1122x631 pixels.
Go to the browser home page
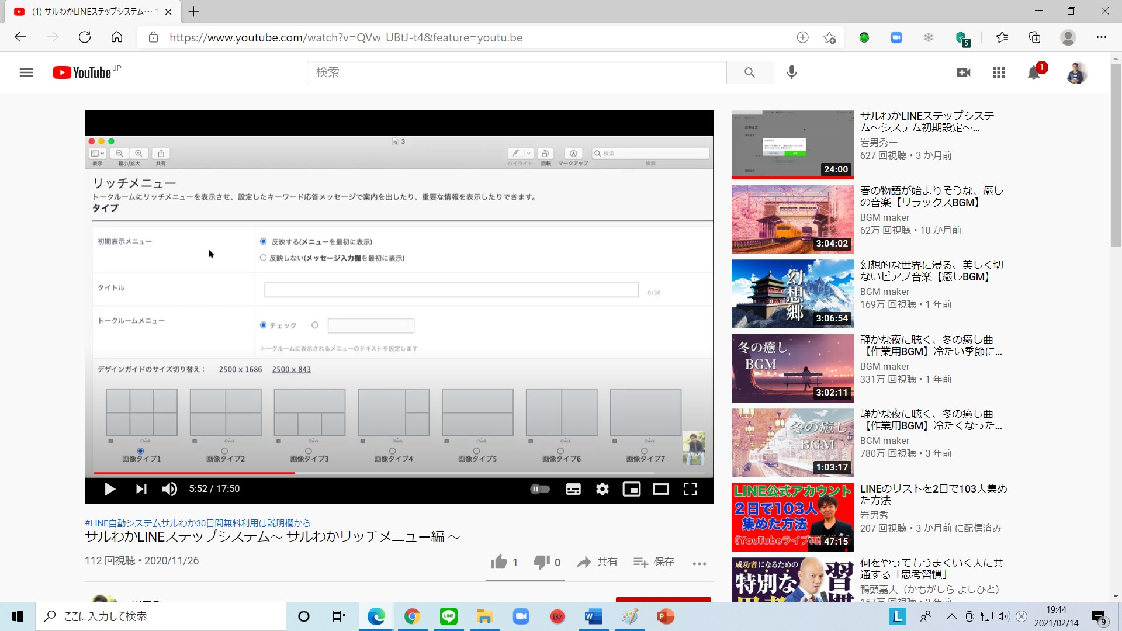(x=117, y=37)
